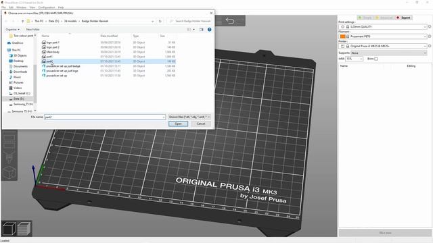
Task: Open the Window menu
Action: point(21,7)
